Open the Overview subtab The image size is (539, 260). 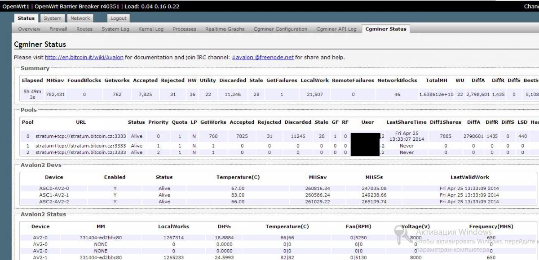click(x=29, y=29)
